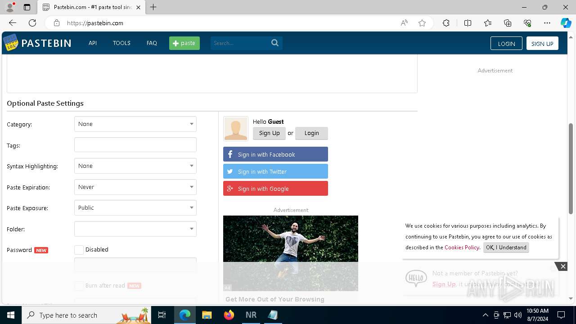576x324 pixels.
Task: Click the jumping man advertisement image
Action: pyautogui.click(x=291, y=253)
